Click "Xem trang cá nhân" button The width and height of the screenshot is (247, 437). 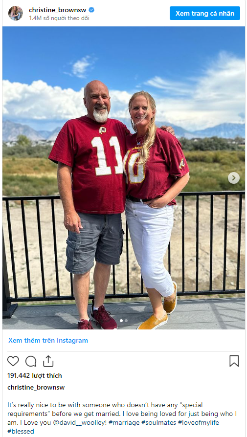pos(205,13)
